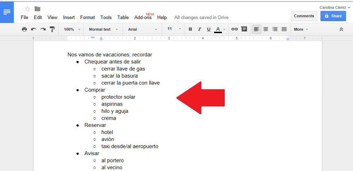
Task: Open the Docs home icon
Action: point(7,12)
